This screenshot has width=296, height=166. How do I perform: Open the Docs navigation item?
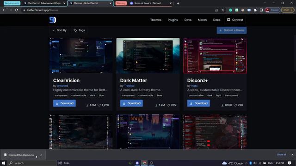click(x=216, y=20)
